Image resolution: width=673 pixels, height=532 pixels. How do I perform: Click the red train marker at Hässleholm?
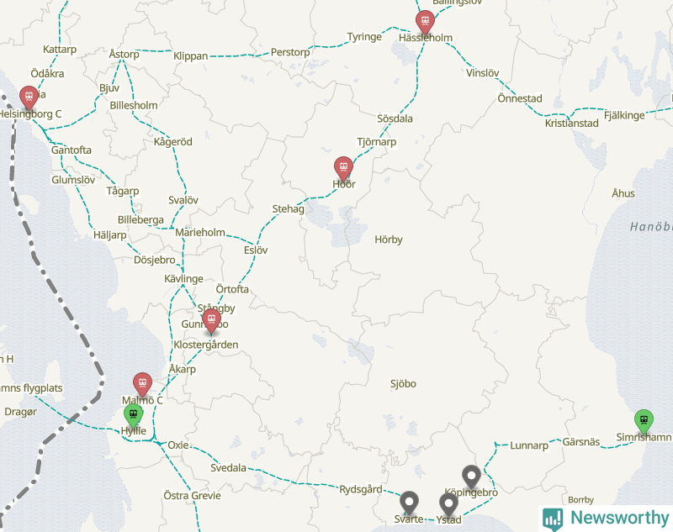(x=425, y=22)
